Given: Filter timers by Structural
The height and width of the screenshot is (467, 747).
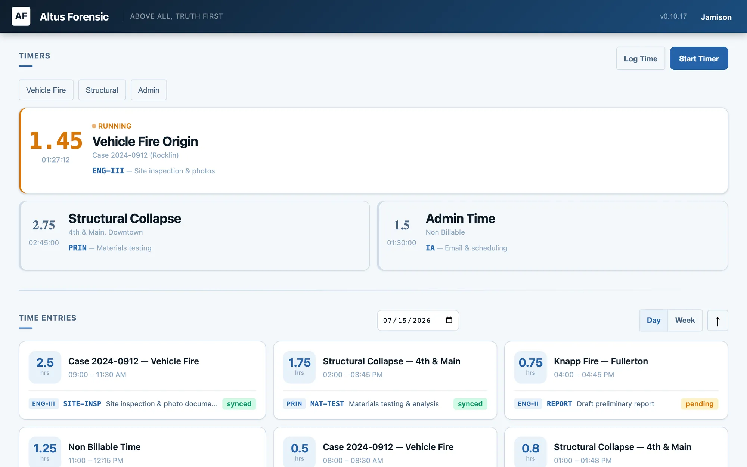Looking at the screenshot, I should (102, 90).
